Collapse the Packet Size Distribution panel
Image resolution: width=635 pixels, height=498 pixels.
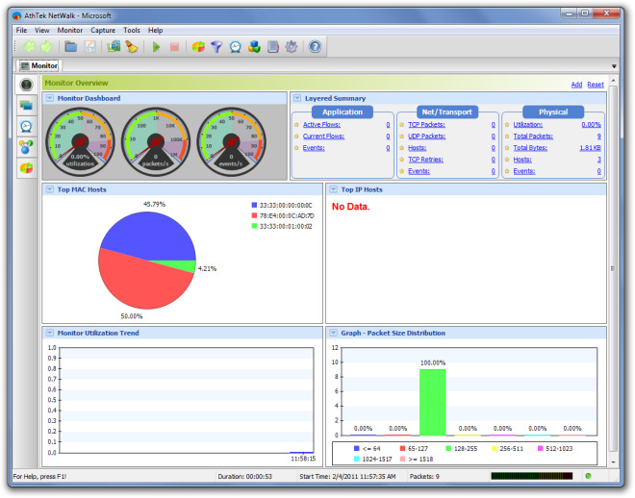tap(333, 333)
